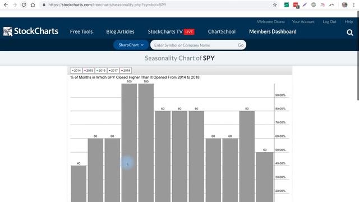The width and height of the screenshot is (359, 202).
Task: Open the black curve browser extension
Action: [x=332, y=5]
